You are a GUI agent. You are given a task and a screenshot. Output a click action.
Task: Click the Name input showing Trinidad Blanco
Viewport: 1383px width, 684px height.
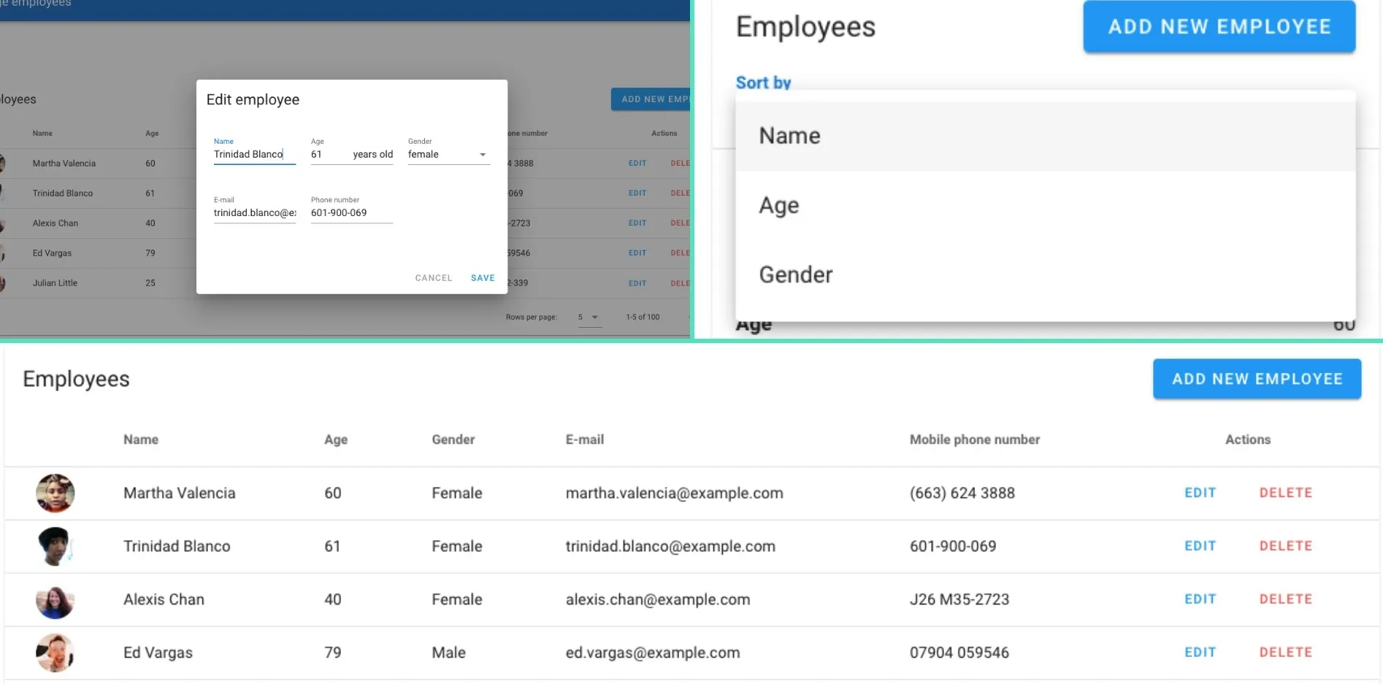tap(254, 154)
